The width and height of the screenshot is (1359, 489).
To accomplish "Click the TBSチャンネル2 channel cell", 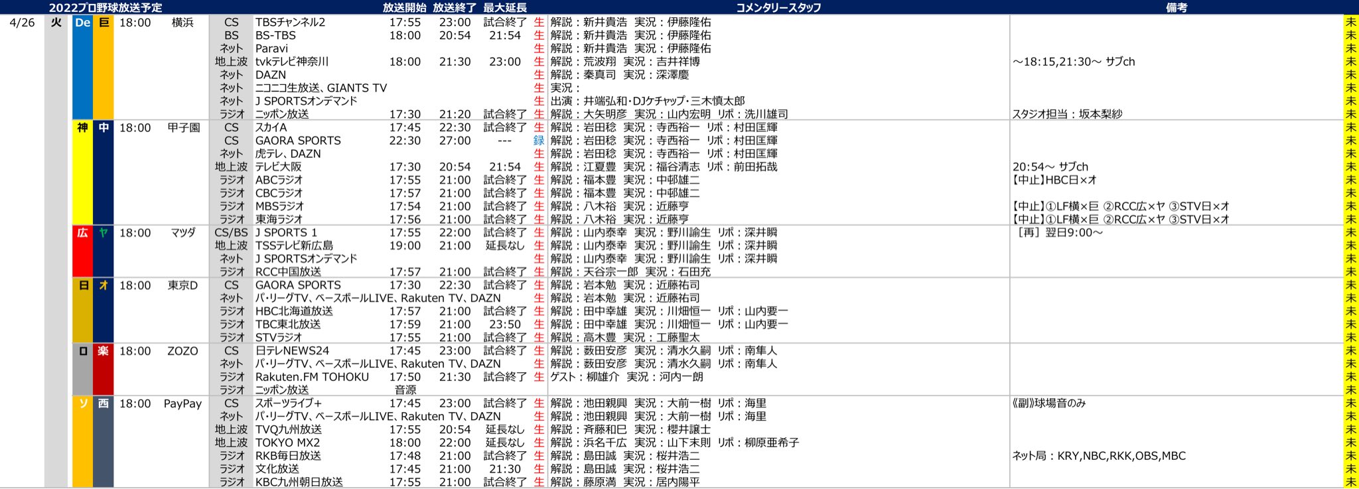I will [x=291, y=23].
